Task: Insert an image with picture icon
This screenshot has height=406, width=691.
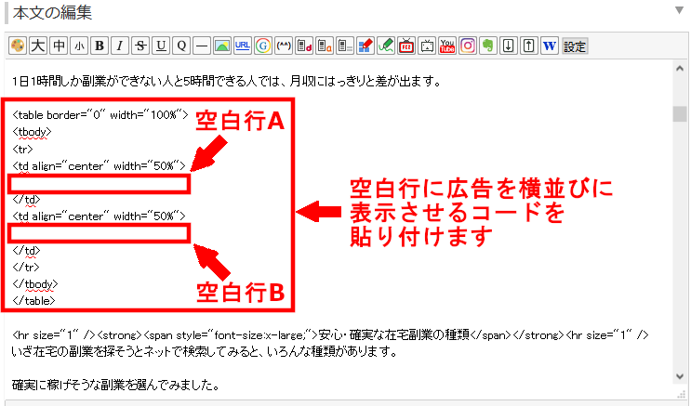Action: 222,46
